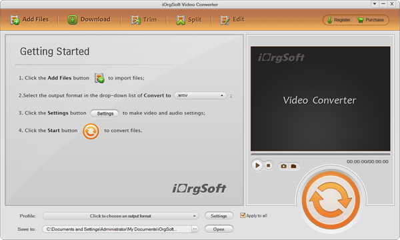
Task: Click the Save to path field
Action: point(117,229)
